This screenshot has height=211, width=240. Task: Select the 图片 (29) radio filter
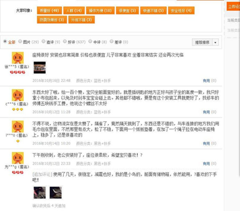pyautogui.click(x=20, y=41)
